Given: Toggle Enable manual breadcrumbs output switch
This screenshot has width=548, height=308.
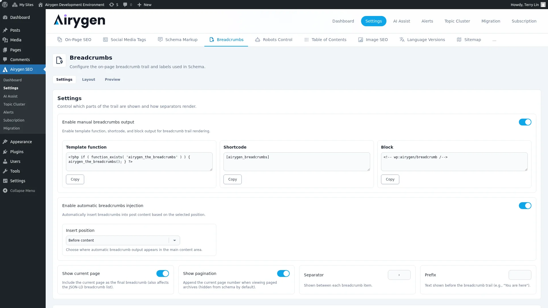Looking at the screenshot, I should click(525, 122).
